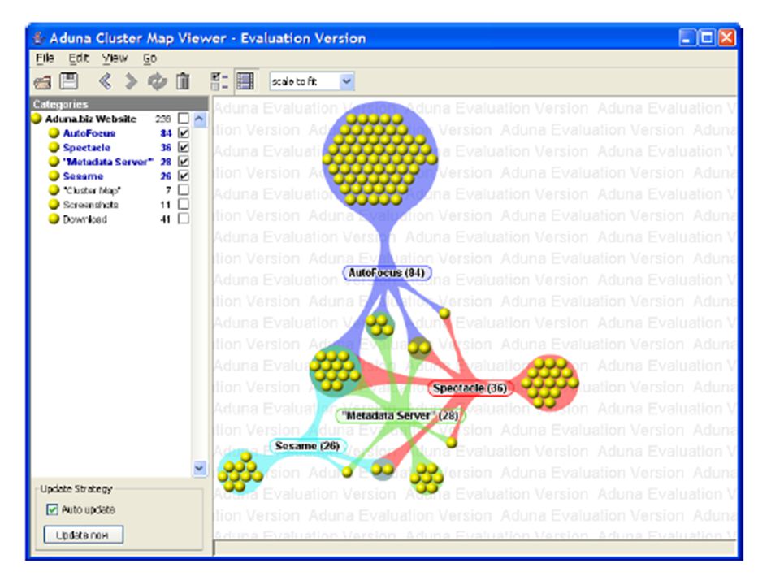Click the Update now button
Viewport: 780px width, 585px height.
click(83, 535)
